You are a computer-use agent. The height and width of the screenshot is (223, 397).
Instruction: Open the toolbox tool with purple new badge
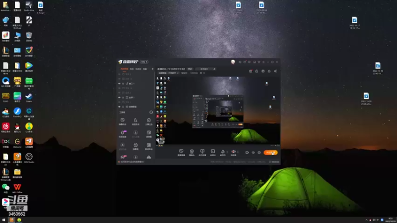pos(123,134)
